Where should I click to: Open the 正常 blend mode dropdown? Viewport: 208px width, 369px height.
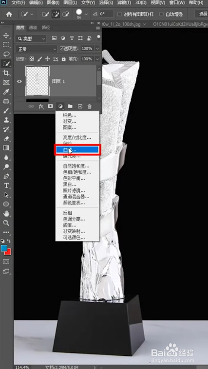click(x=36, y=49)
